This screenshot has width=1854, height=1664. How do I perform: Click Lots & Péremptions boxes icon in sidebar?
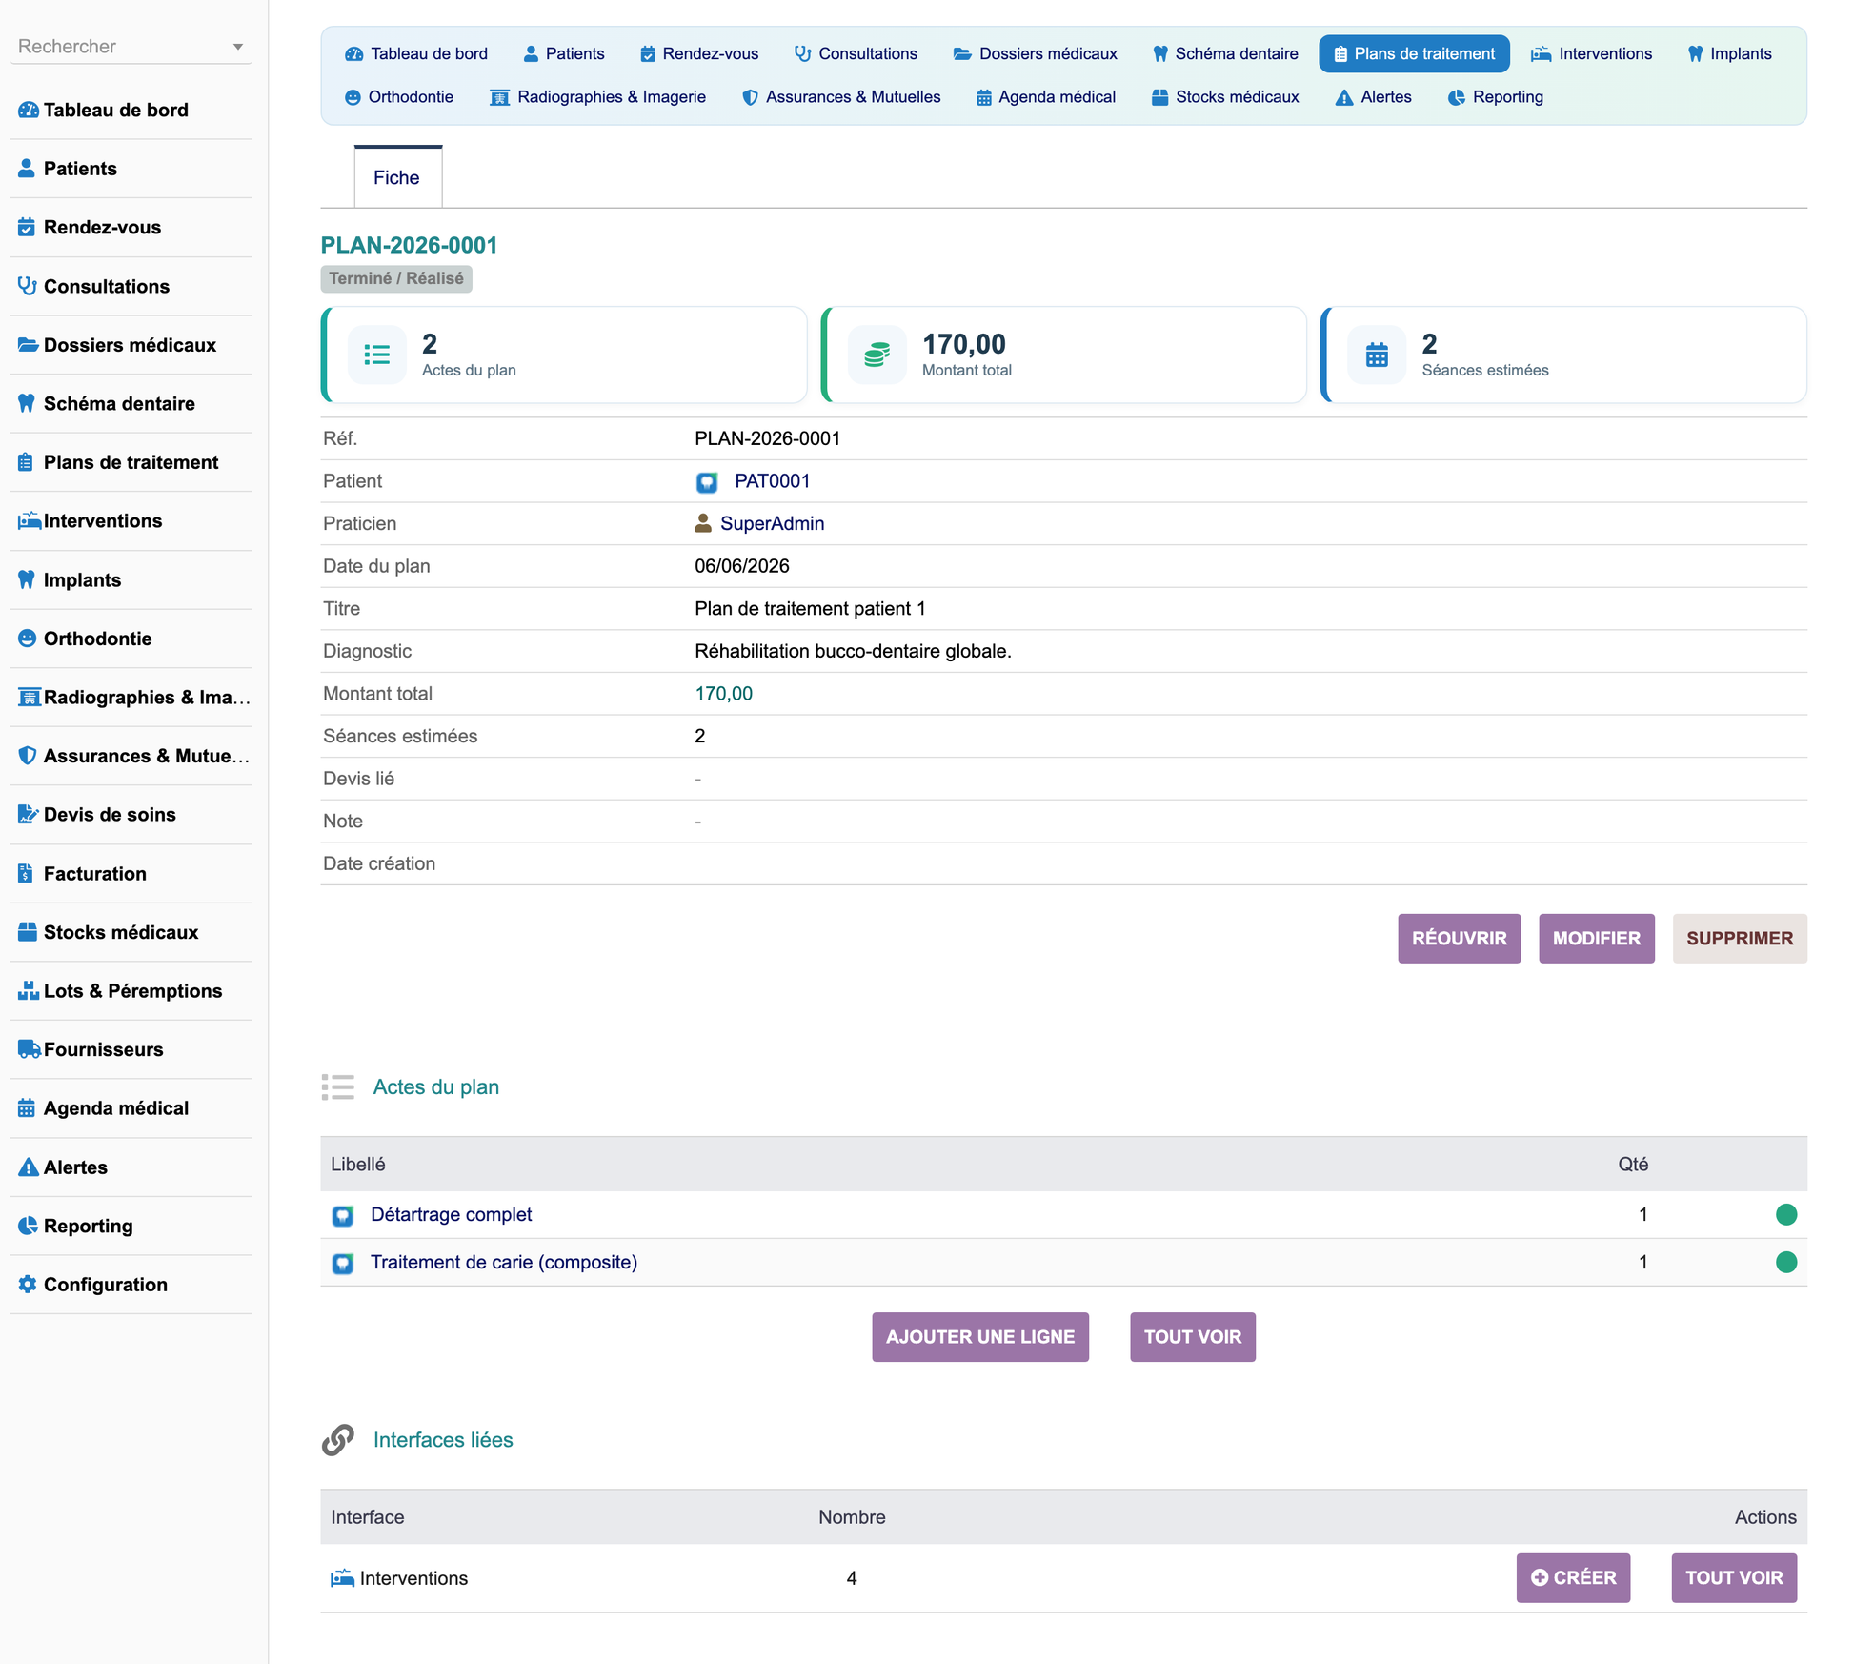29,991
